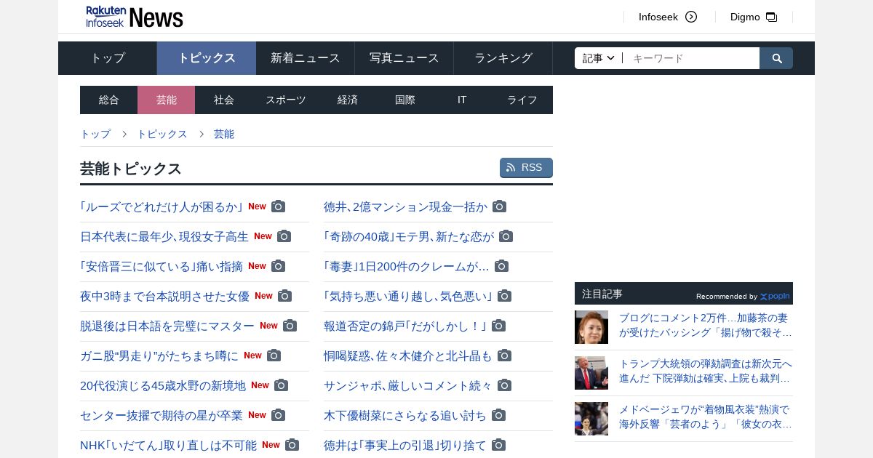The image size is (873, 458).
Task: Open headline NHK「いだてん」取り直しは不可能
Action: point(169,445)
